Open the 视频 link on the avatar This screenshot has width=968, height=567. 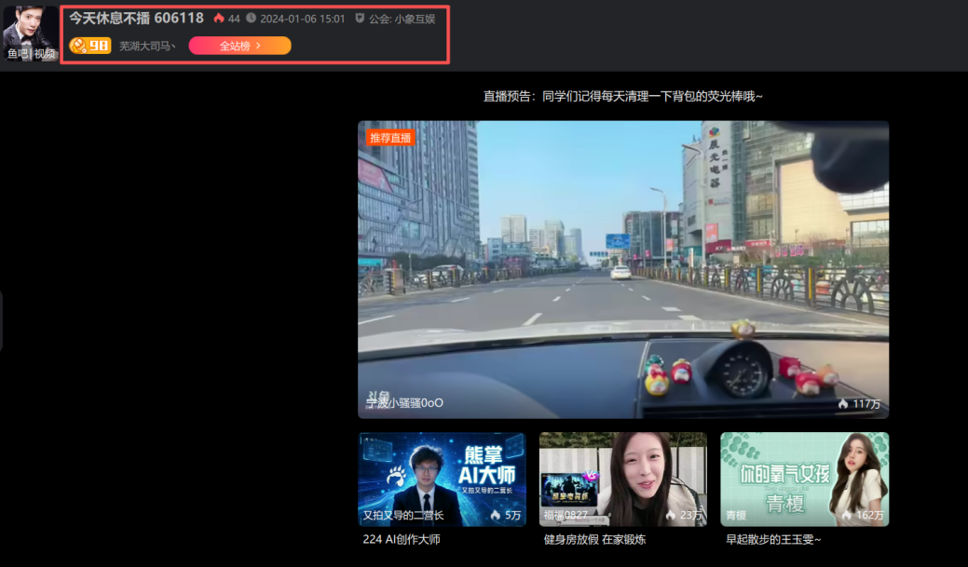(x=45, y=54)
